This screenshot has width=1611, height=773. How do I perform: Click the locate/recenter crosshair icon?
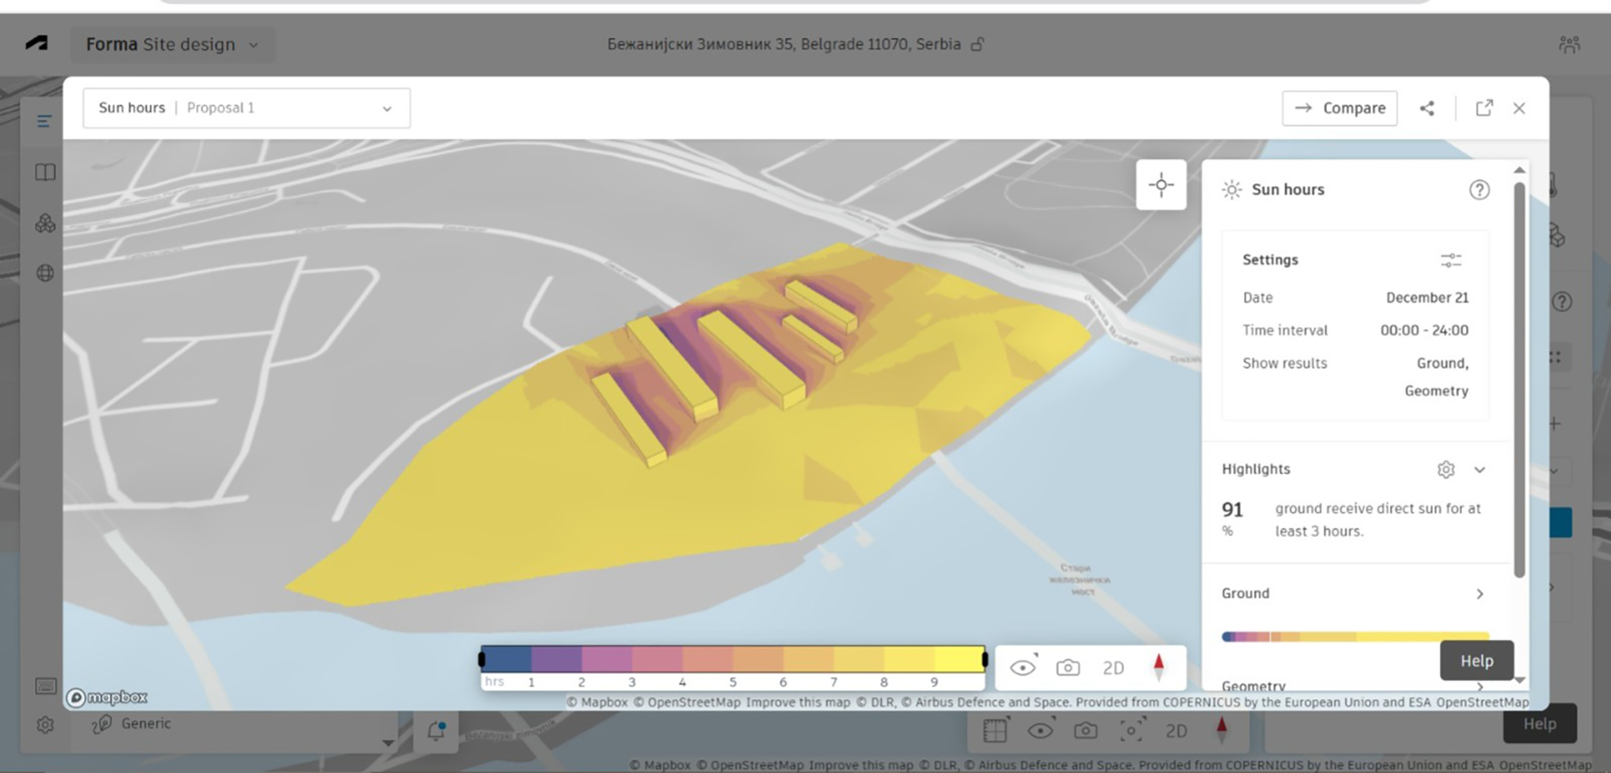click(x=1161, y=185)
